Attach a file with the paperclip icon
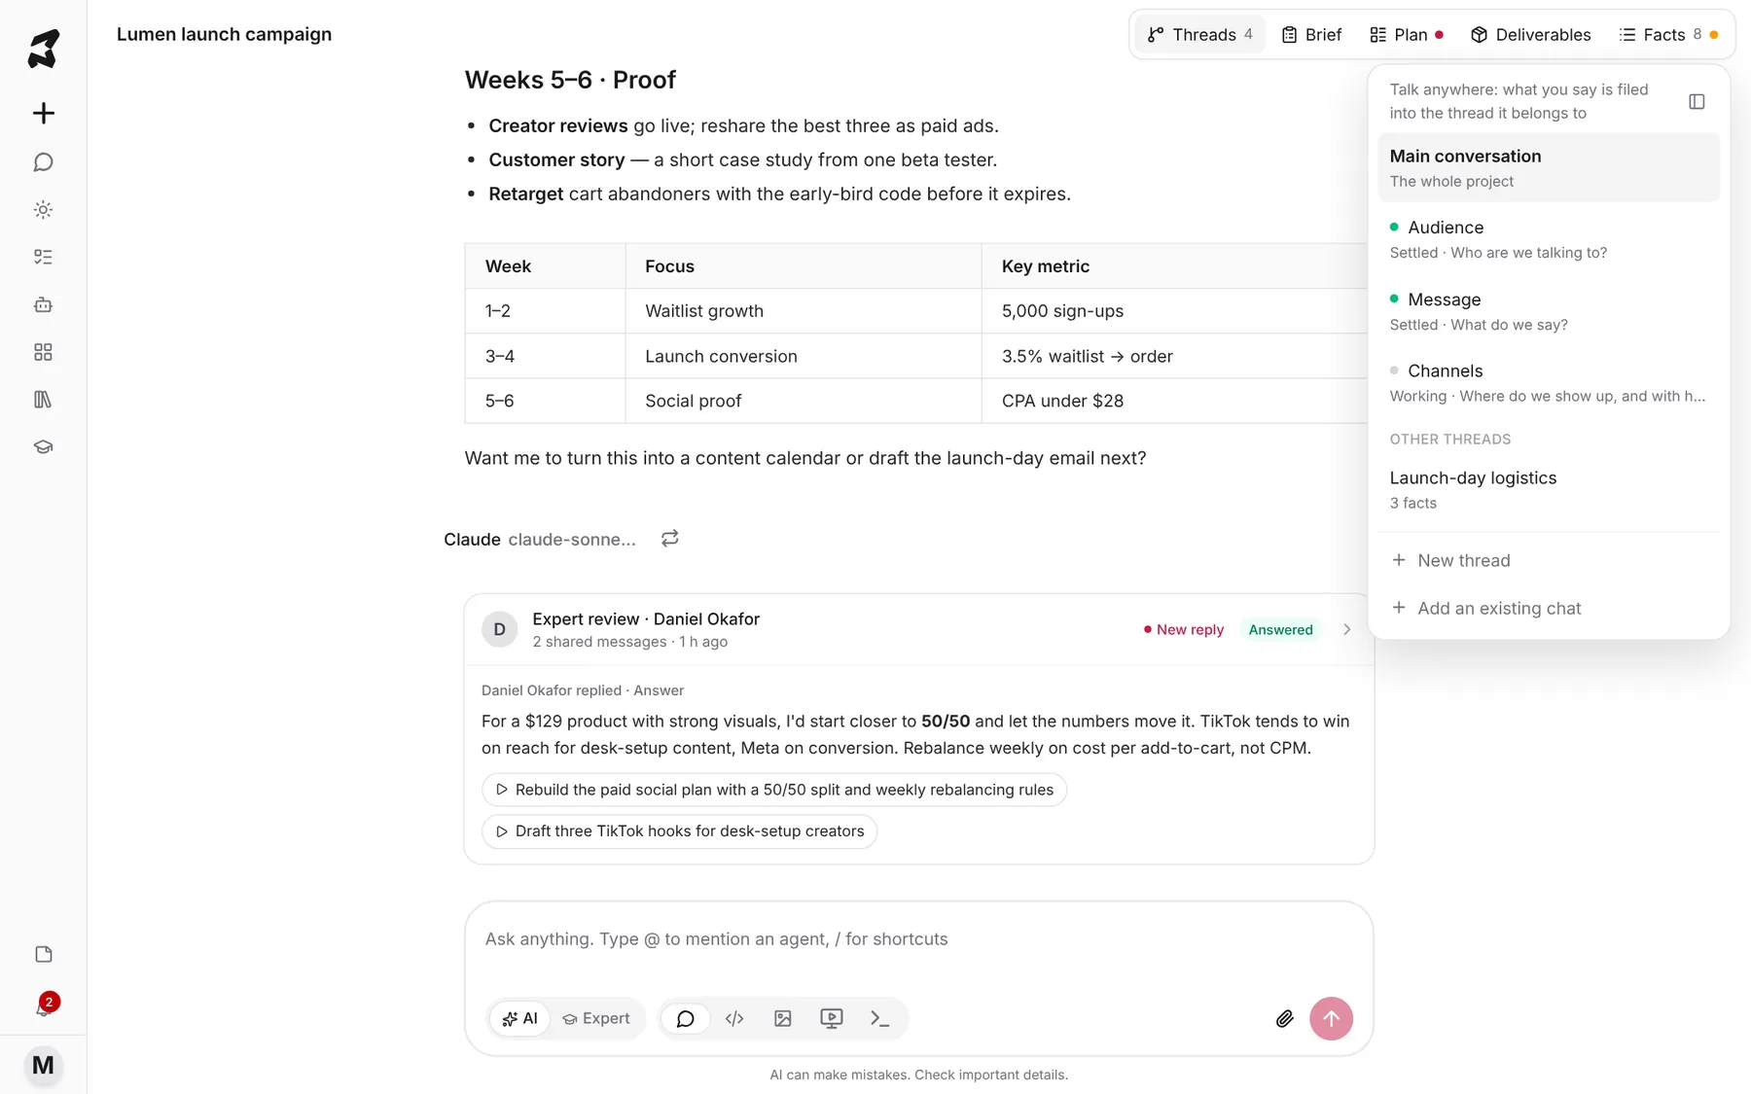The height and width of the screenshot is (1094, 1751). point(1284,1018)
